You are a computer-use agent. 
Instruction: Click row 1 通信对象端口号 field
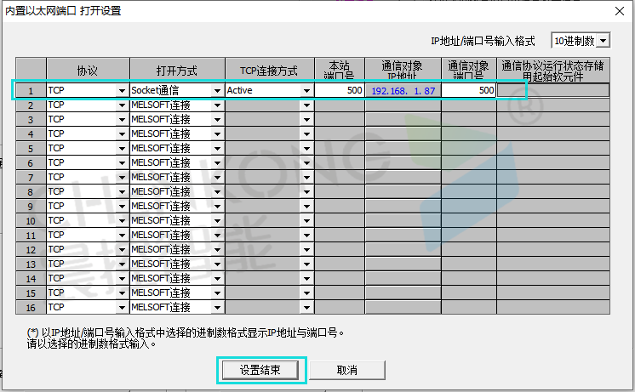[468, 90]
